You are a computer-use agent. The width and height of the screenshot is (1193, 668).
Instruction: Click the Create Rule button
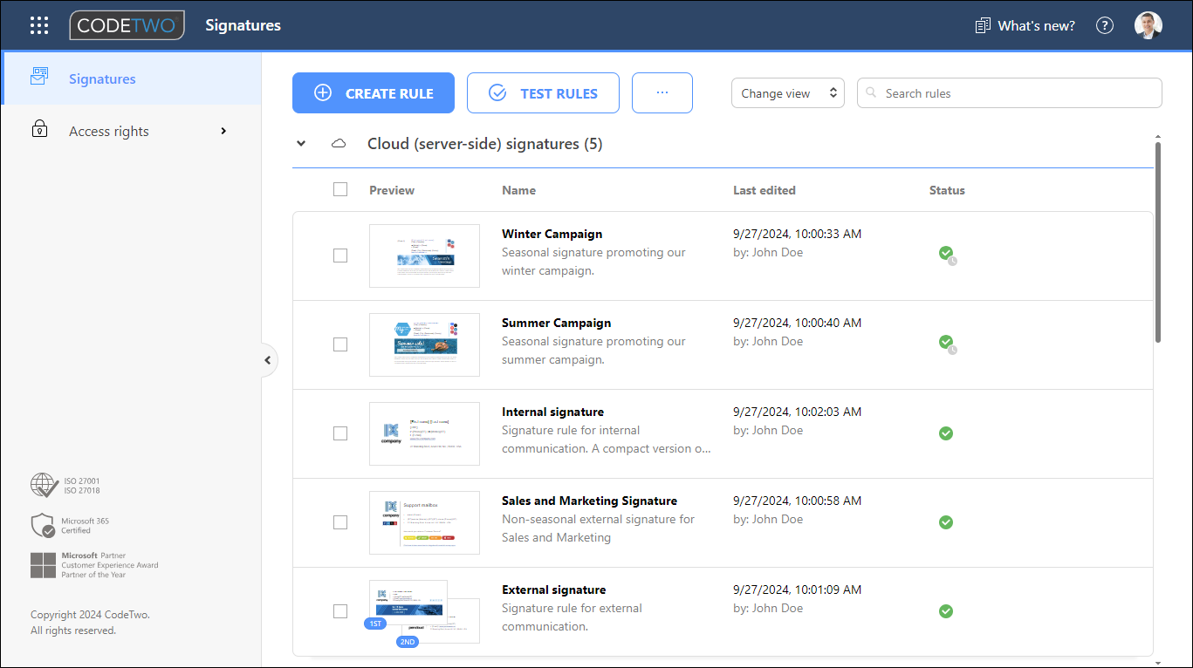tap(373, 92)
